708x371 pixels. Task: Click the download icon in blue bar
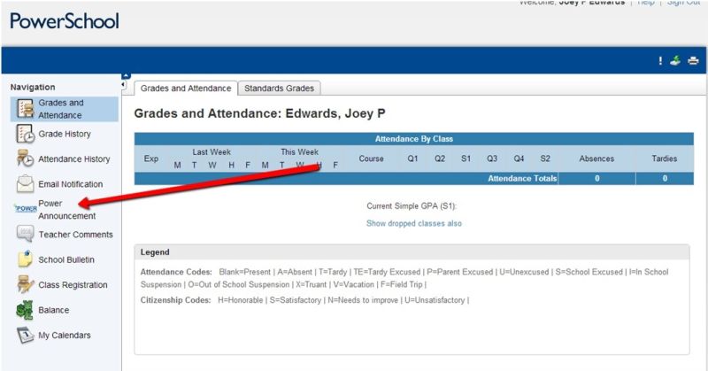(x=675, y=60)
